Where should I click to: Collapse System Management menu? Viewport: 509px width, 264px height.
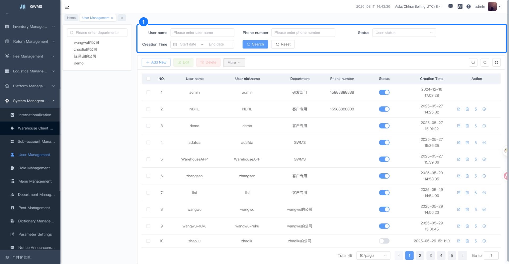30,101
